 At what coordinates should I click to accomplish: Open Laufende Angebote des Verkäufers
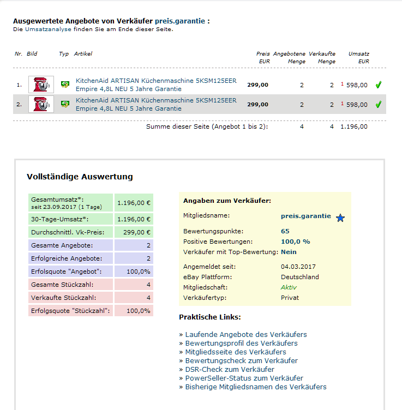[x=245, y=334]
